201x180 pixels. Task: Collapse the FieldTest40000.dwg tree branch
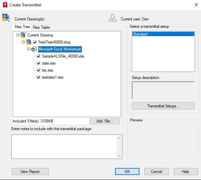tap(23, 42)
